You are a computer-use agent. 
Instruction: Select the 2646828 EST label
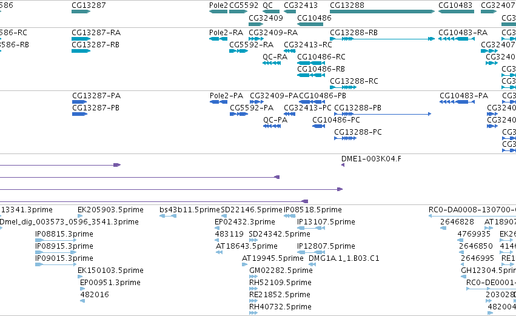[457, 222]
